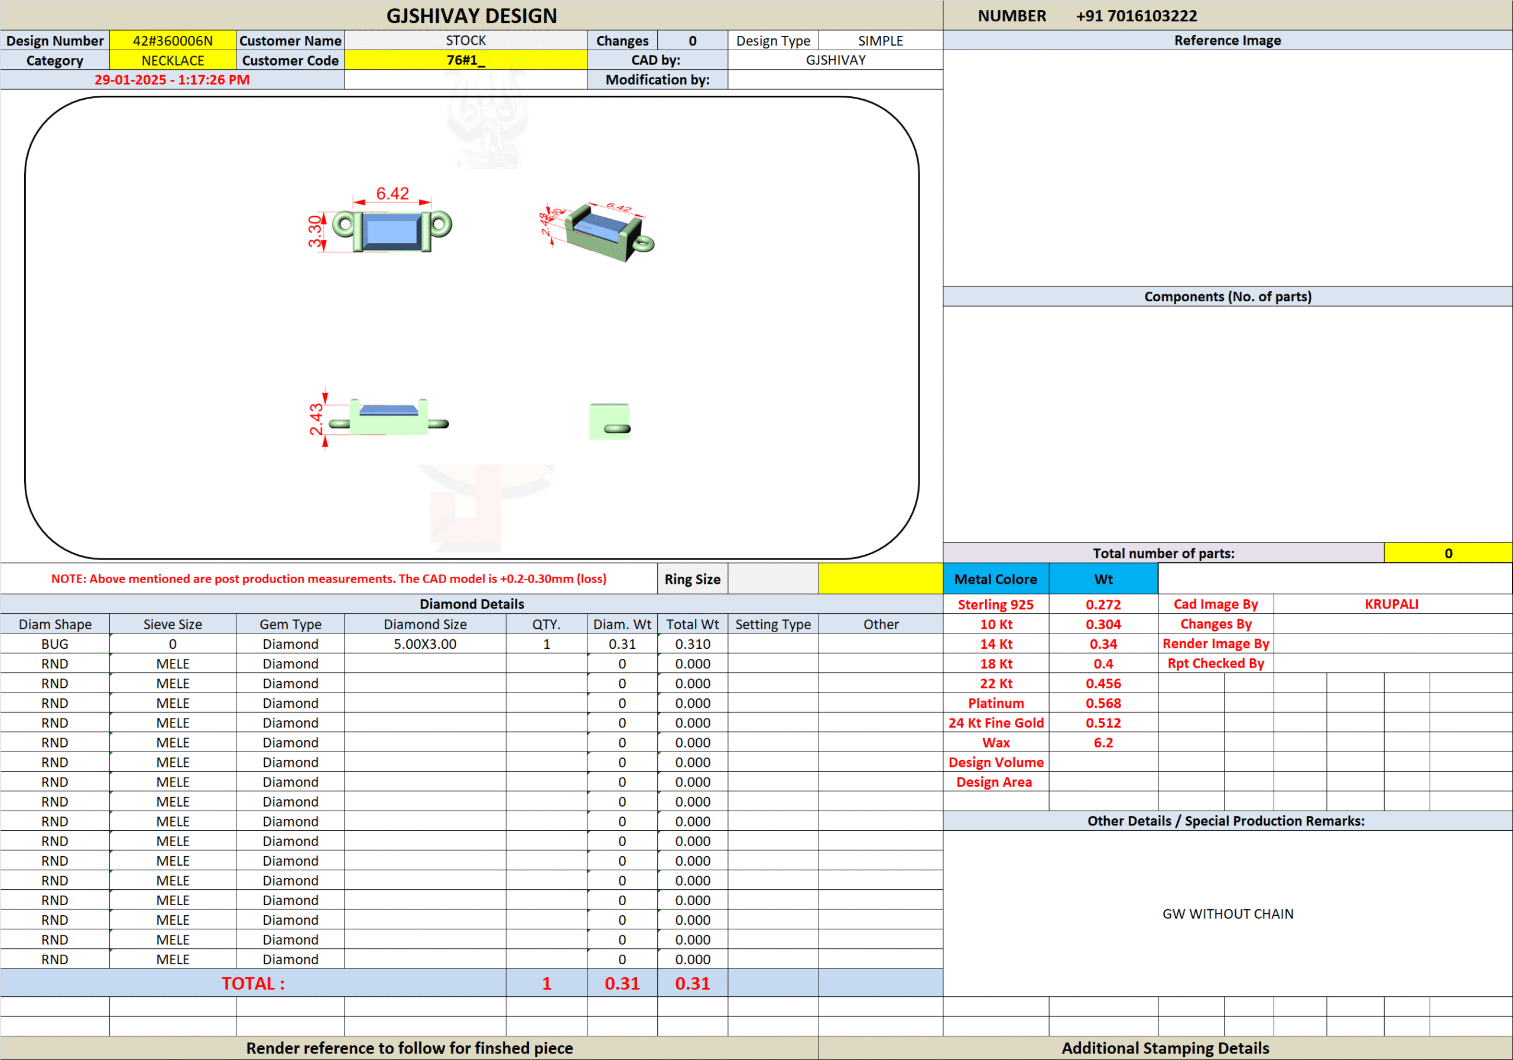Click the Total number of parts yellow cell
Viewport: 1513px width, 1060px height.
[x=1447, y=554]
